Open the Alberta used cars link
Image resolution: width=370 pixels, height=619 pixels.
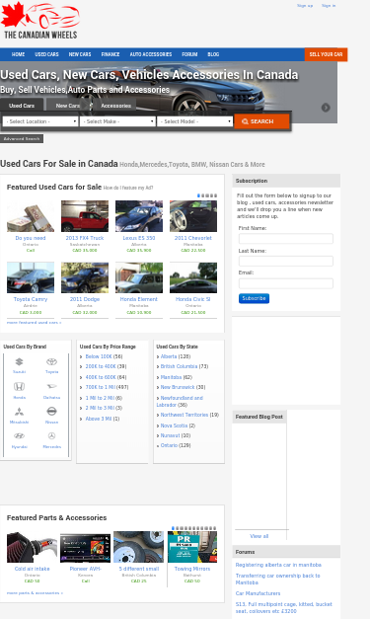169,356
